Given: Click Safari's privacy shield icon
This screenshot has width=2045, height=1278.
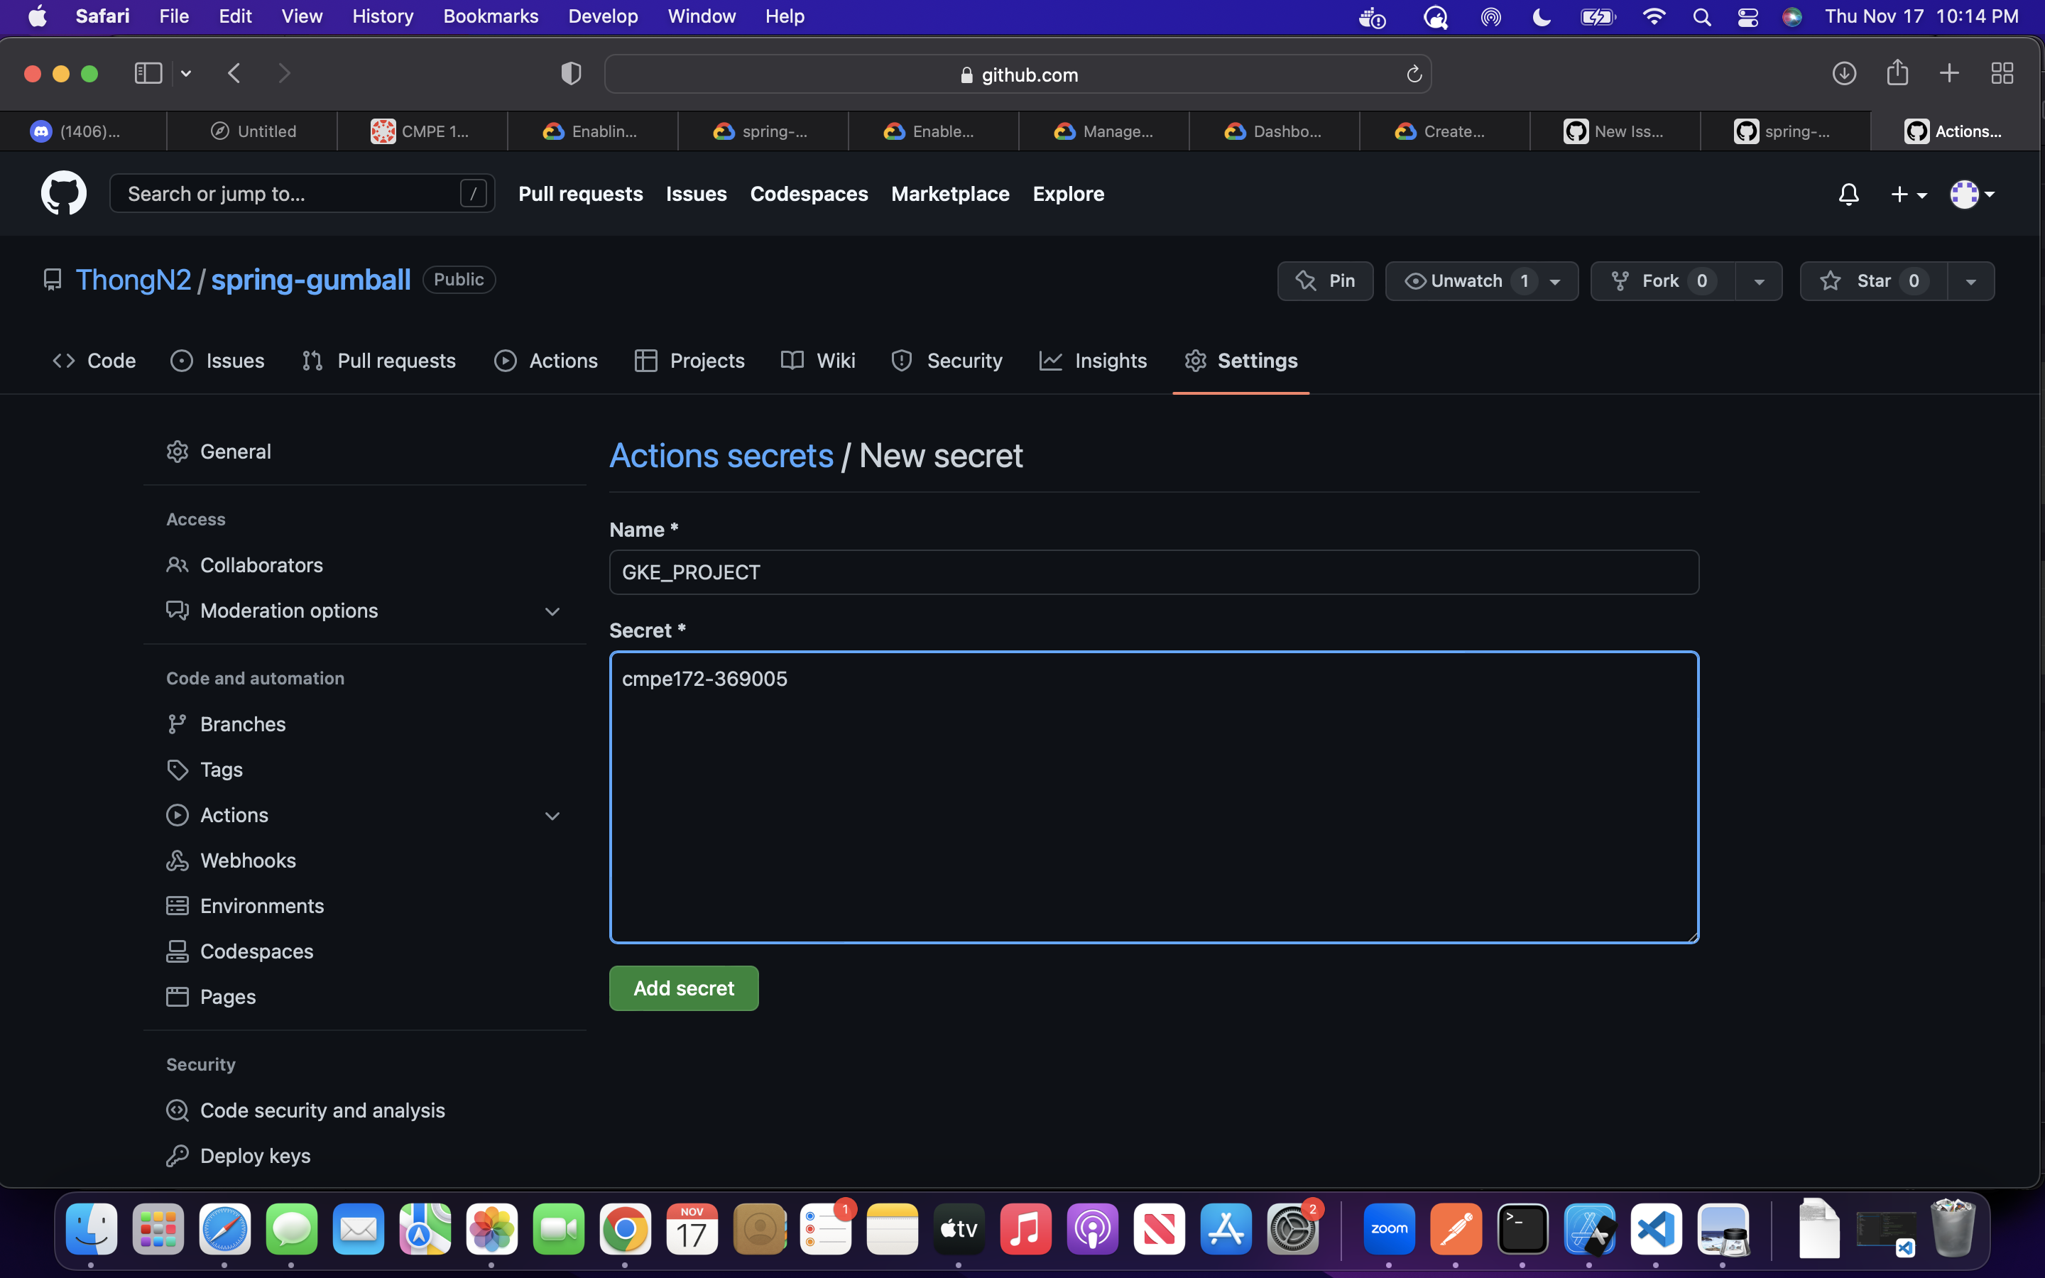Looking at the screenshot, I should click(x=571, y=74).
